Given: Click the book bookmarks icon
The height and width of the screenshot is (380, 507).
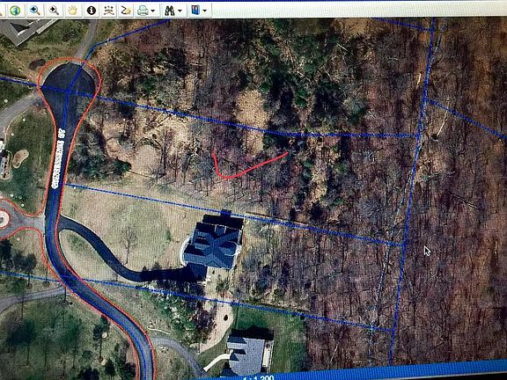Looking at the screenshot, I should coord(195,11).
